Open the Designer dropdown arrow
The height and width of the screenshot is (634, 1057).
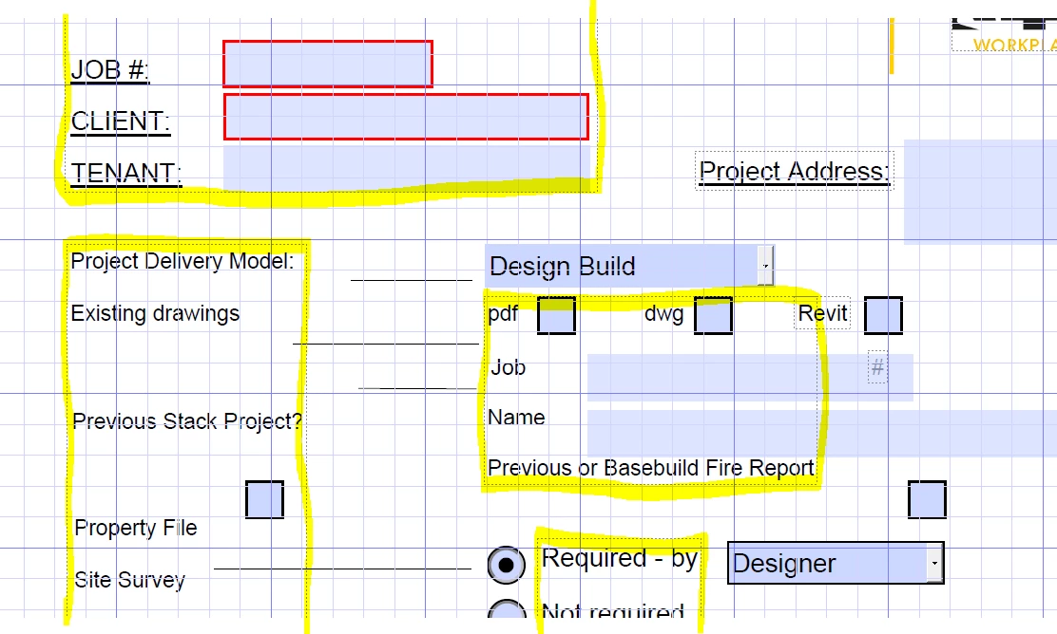coord(934,563)
